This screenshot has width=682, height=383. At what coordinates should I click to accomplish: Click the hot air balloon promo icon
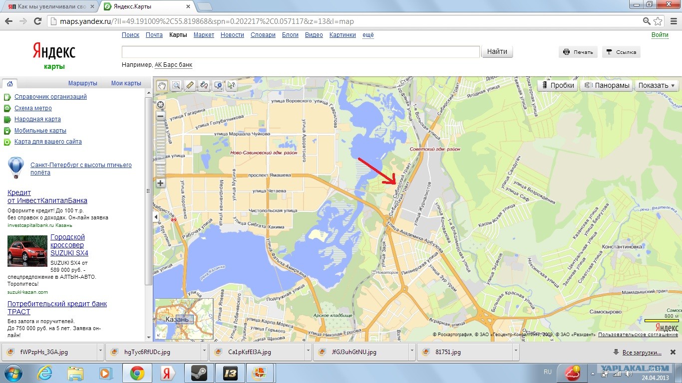(15, 168)
